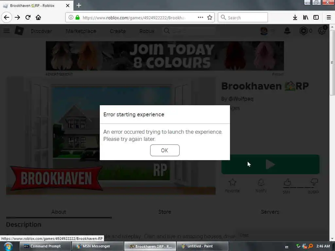The height and width of the screenshot is (251, 335).
Task: Select the Brookhaven RP - Roblox tab
Action: click(x=37, y=6)
